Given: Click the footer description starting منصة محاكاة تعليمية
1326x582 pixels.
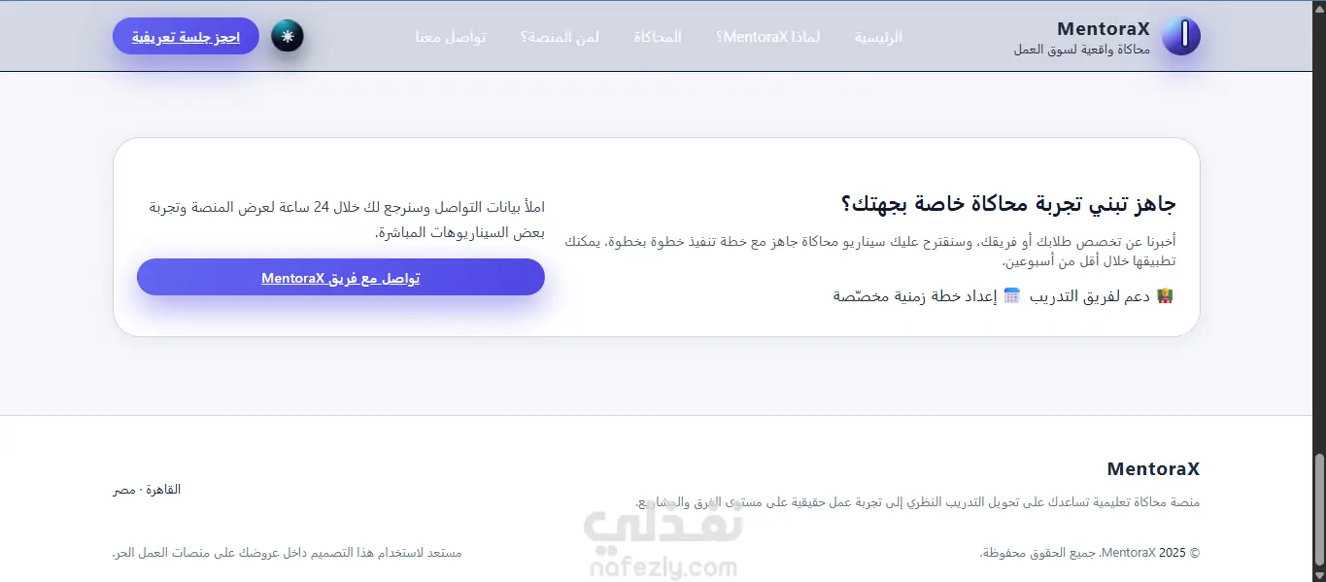Looking at the screenshot, I should tap(918, 502).
